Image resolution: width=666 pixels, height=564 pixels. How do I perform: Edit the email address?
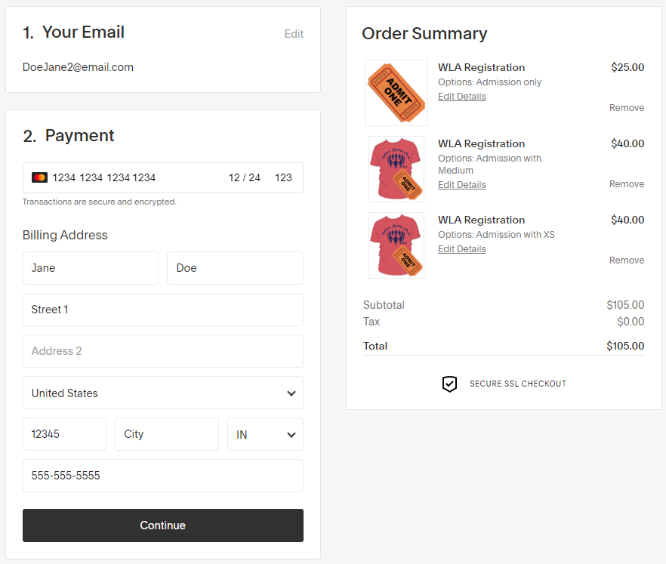294,34
